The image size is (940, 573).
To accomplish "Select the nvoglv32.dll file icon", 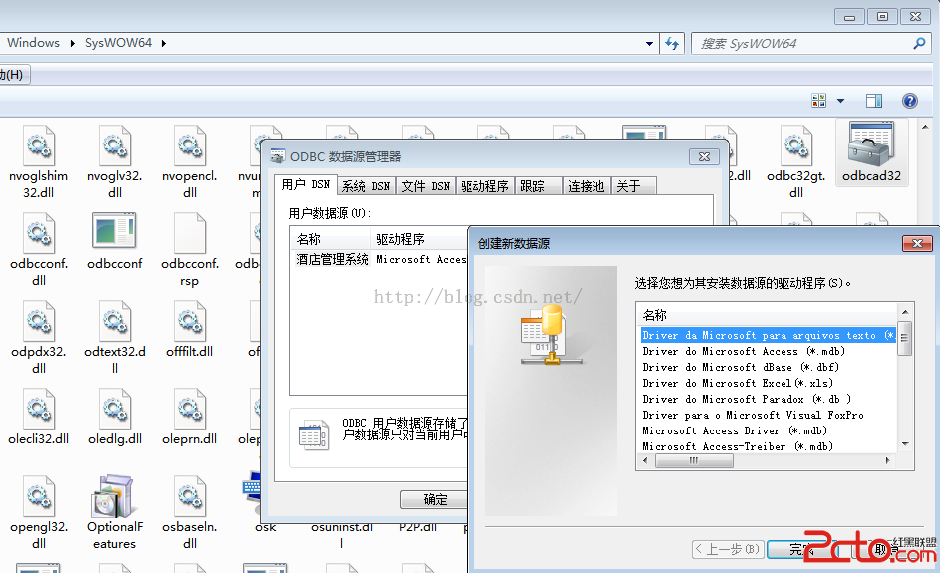I will pos(115,145).
